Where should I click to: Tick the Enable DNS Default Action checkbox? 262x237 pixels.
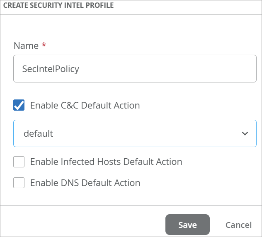pos(19,183)
